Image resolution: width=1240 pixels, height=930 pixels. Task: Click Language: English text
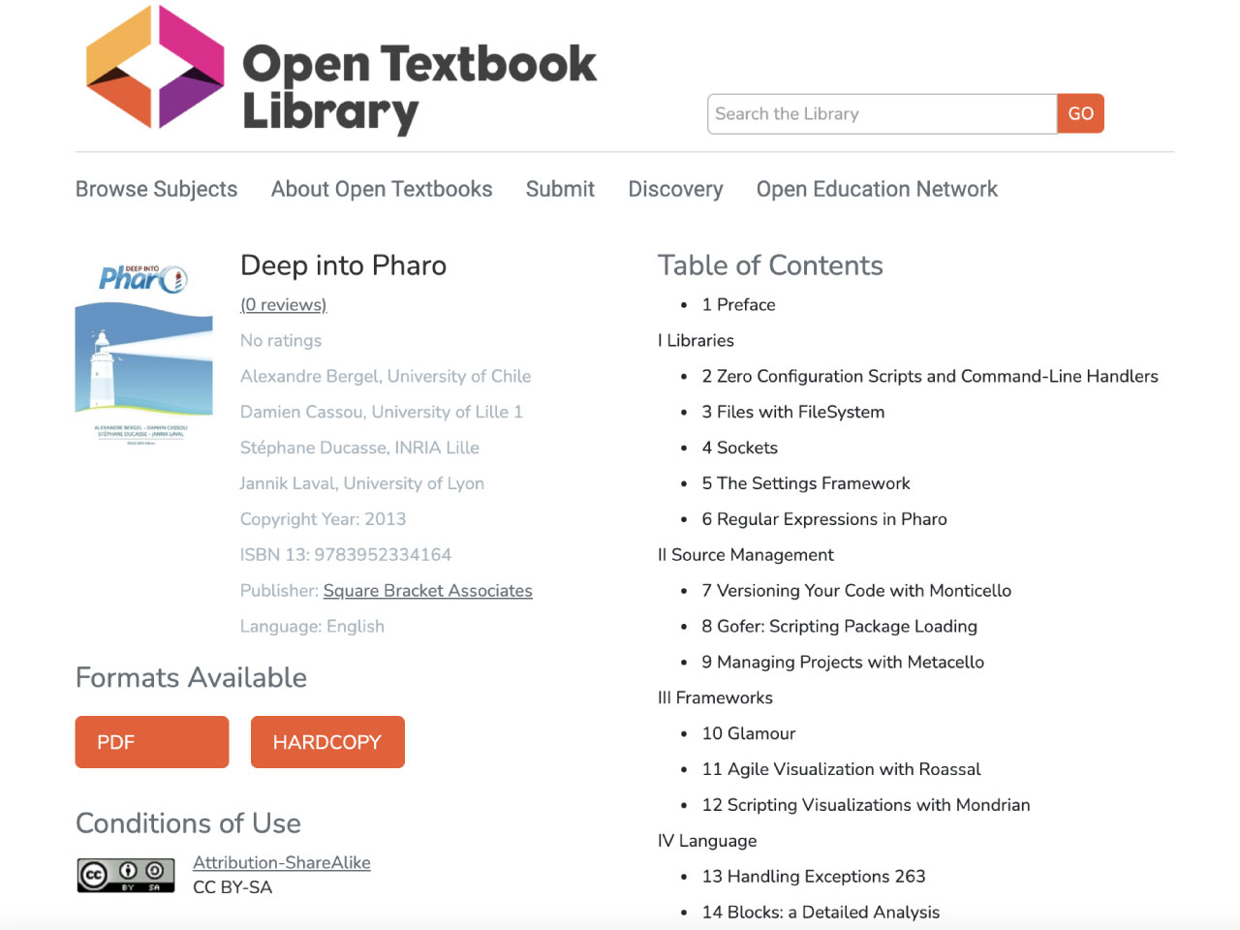(312, 626)
